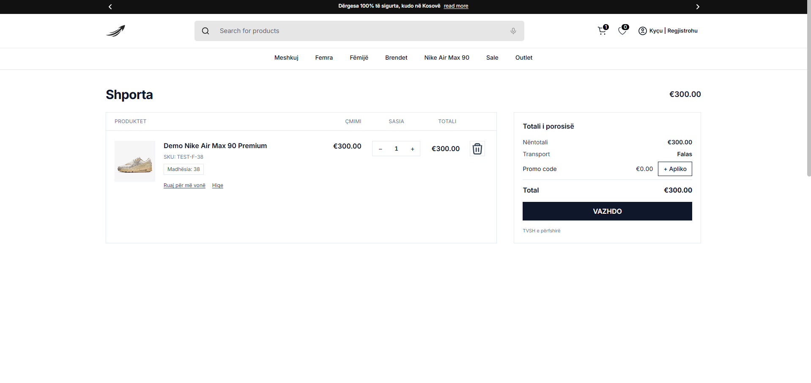
Task: Activate voice search microphone icon
Action: 513,31
